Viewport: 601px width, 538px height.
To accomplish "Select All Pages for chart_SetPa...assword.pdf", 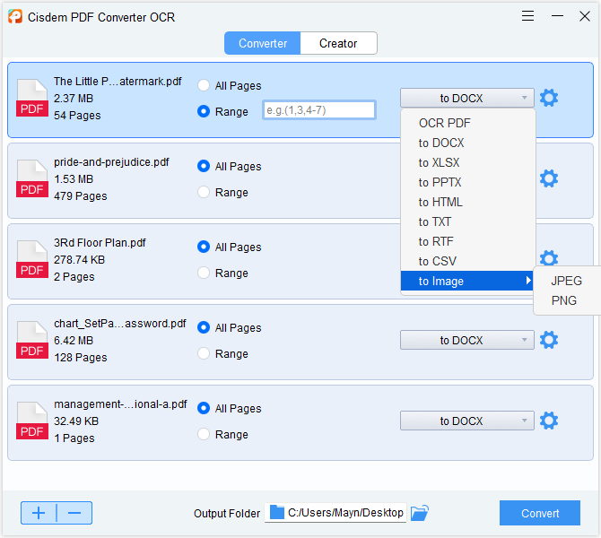I will click(204, 327).
